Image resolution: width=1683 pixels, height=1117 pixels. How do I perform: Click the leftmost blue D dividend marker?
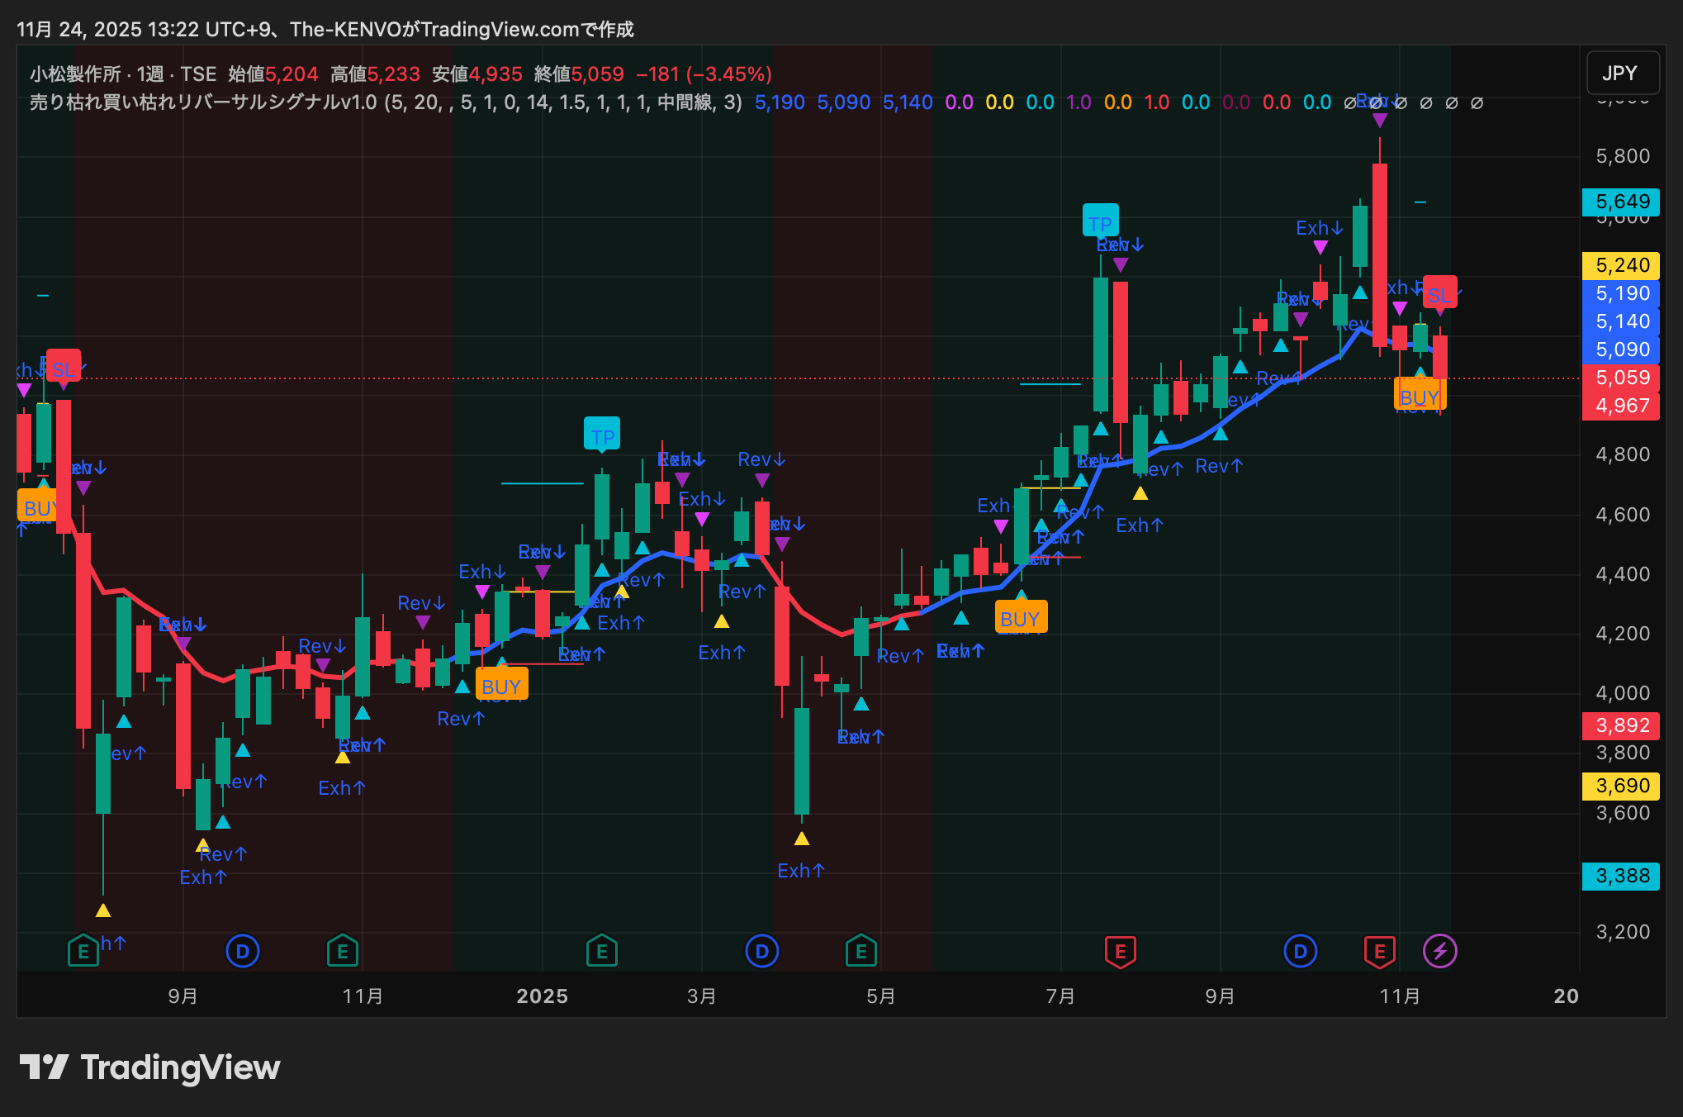point(242,951)
